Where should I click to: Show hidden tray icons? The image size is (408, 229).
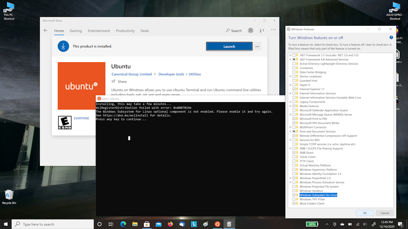pos(327,224)
